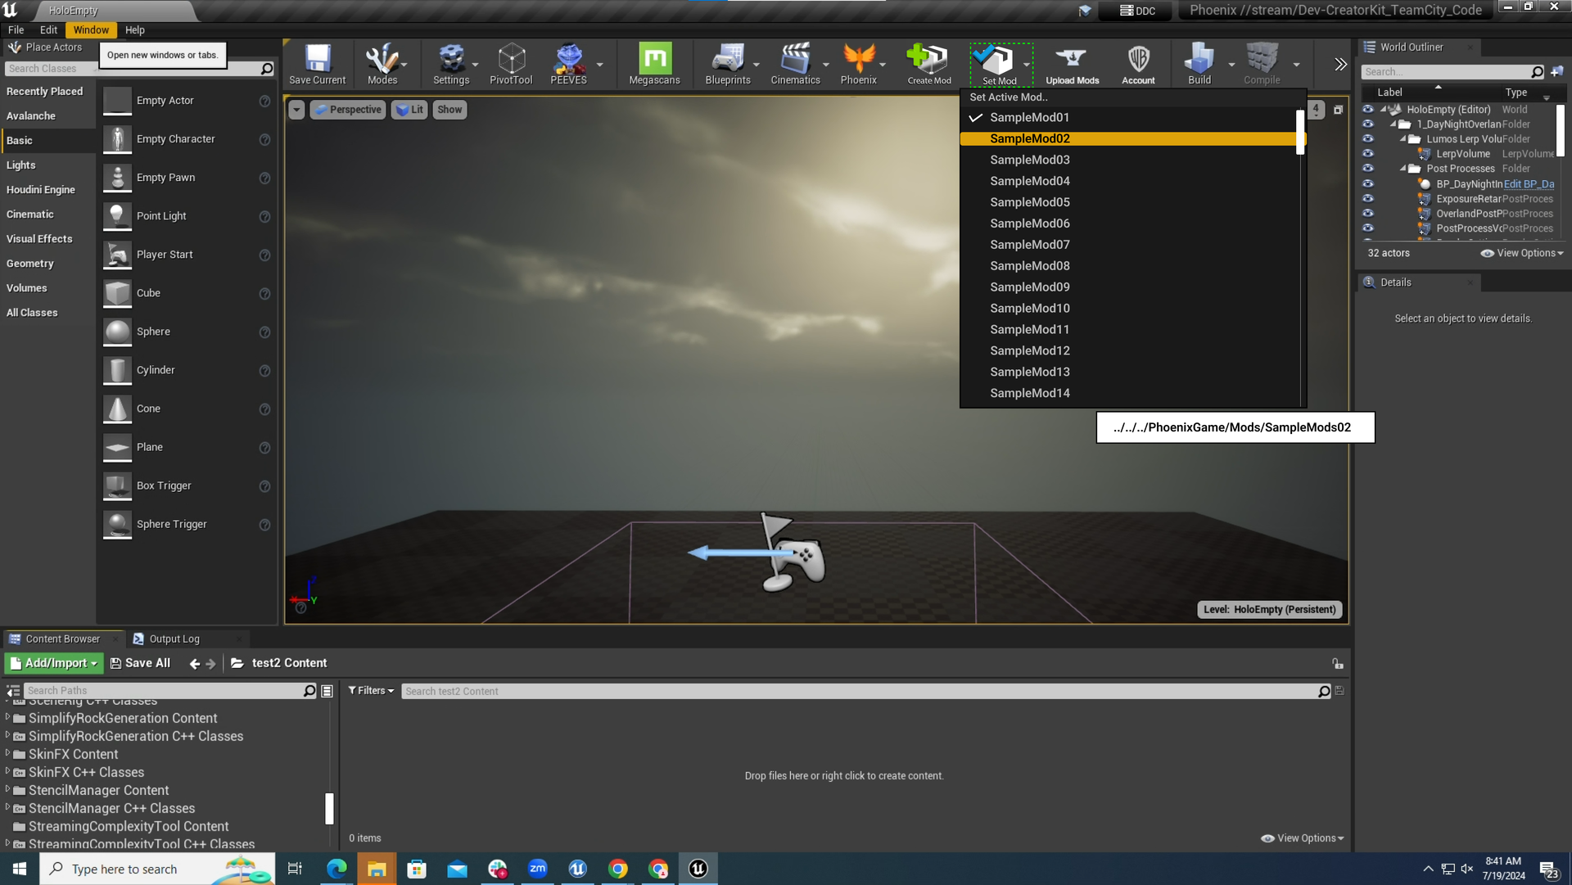
Task: Open the Megascans plugin icon
Action: pyautogui.click(x=654, y=64)
